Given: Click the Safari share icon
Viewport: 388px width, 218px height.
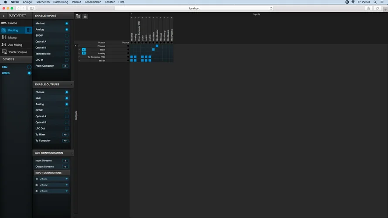Looking at the screenshot, I should [368, 8].
